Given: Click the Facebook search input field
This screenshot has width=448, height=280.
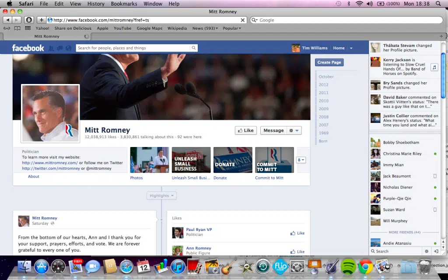Looking at the screenshot, I should (x=133, y=48).
